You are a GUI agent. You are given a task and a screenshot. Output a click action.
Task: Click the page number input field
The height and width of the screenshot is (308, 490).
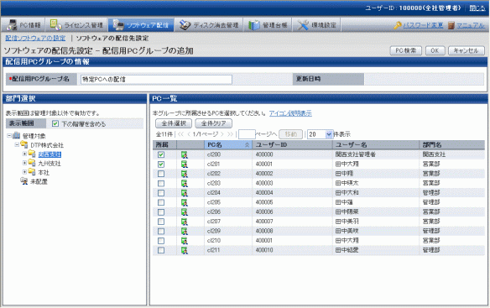(247, 134)
